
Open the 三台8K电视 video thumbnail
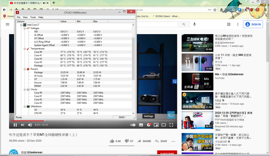[197, 43]
